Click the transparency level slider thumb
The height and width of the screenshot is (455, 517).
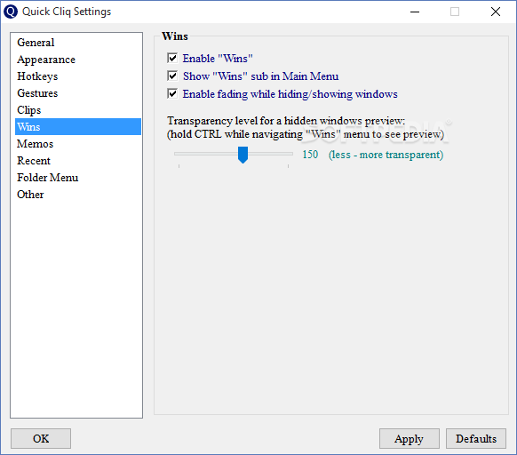click(243, 155)
